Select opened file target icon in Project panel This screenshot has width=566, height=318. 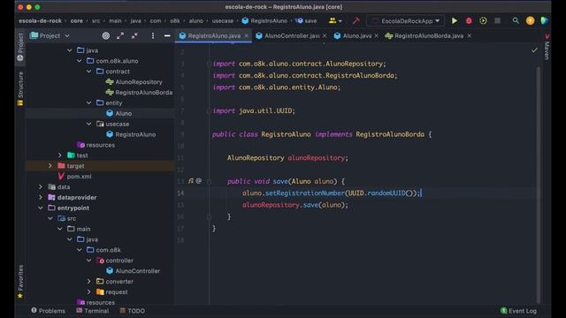pos(106,35)
